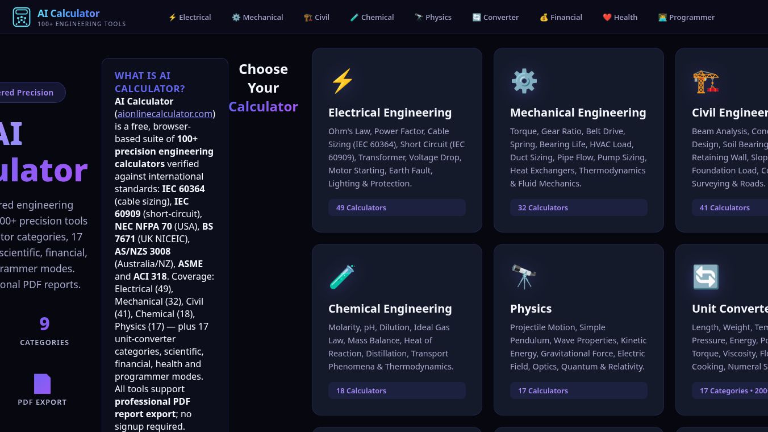
Task: Open the Mechanical Engineering card title
Action: click(x=578, y=113)
